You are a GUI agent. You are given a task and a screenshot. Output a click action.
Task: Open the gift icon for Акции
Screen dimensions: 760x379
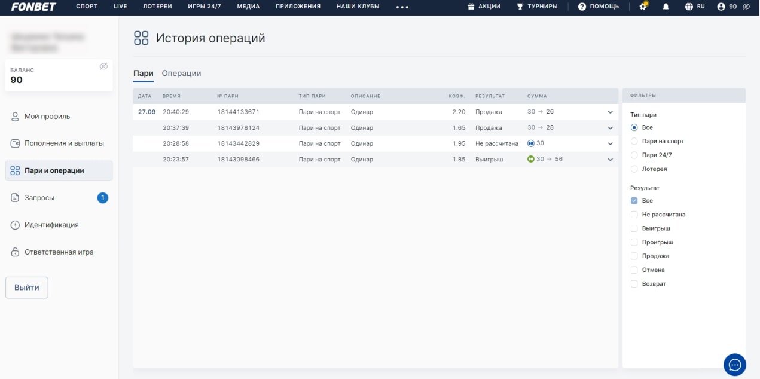coord(471,7)
